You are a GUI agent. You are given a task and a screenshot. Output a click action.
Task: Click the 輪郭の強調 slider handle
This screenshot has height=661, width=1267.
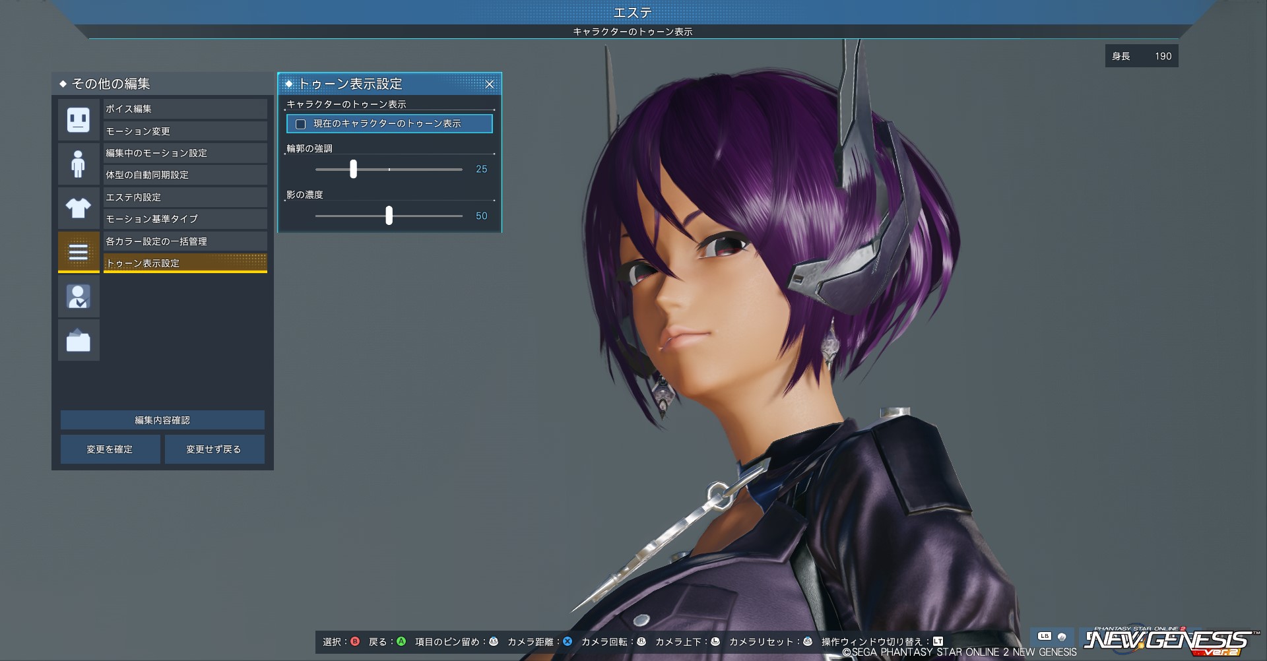click(x=353, y=169)
